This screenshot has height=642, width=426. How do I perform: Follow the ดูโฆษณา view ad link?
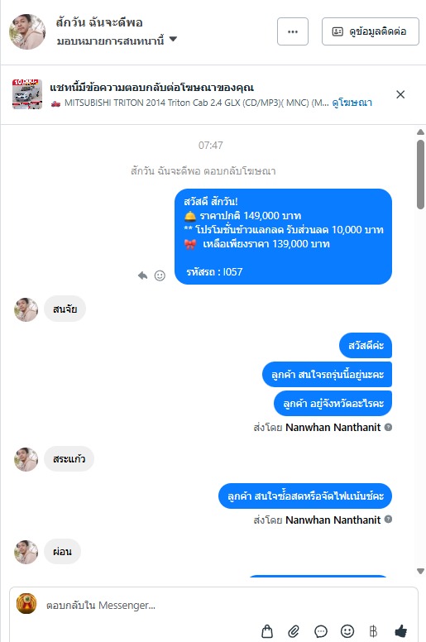(x=352, y=103)
